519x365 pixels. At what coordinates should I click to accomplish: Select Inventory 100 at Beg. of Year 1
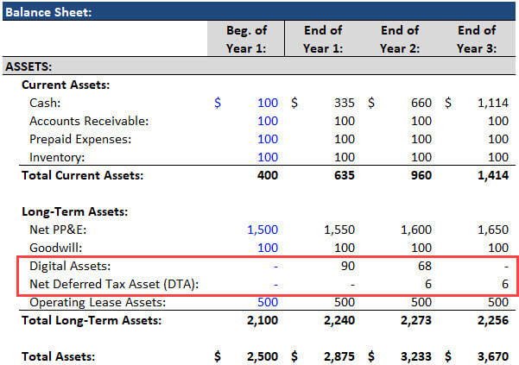[268, 157]
